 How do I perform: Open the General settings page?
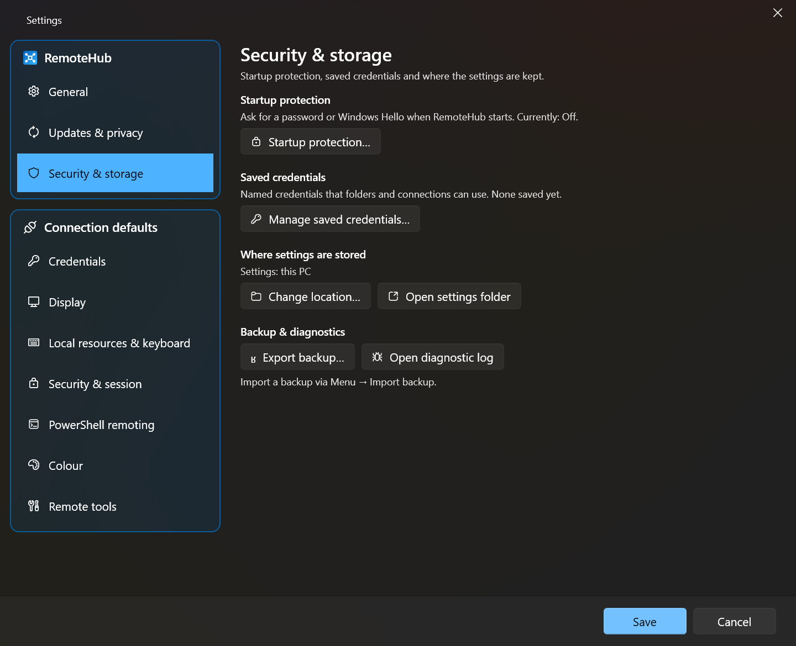[115, 92]
